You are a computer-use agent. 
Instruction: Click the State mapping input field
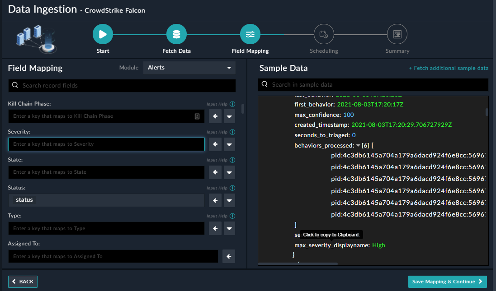pyautogui.click(x=106, y=172)
